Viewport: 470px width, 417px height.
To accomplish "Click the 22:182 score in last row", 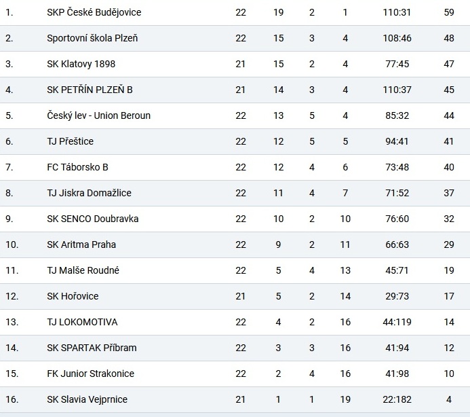I will [x=397, y=399].
